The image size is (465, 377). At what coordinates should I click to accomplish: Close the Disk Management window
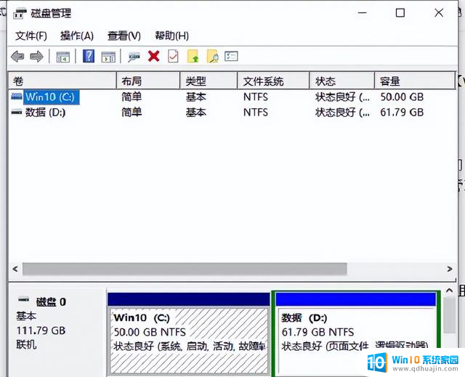439,13
